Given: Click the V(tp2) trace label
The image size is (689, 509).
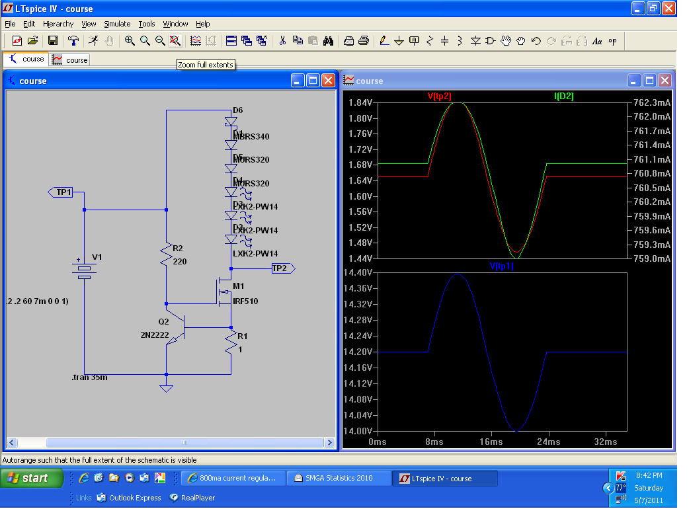Looking at the screenshot, I should click(440, 96).
